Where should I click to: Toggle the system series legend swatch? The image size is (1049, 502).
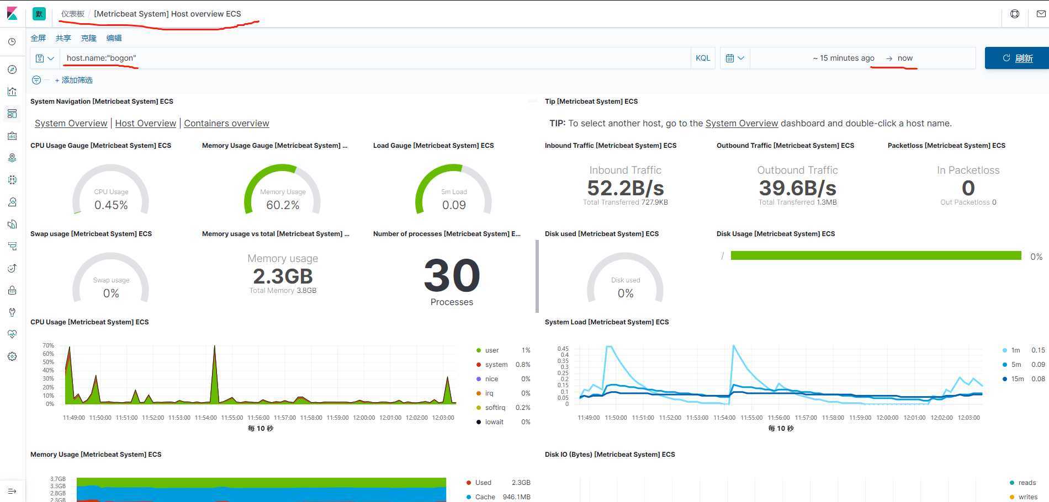pos(478,365)
